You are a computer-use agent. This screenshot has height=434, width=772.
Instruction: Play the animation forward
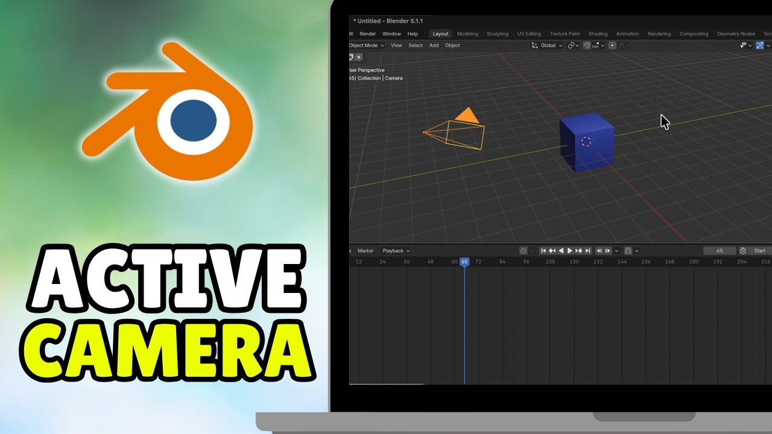click(570, 251)
